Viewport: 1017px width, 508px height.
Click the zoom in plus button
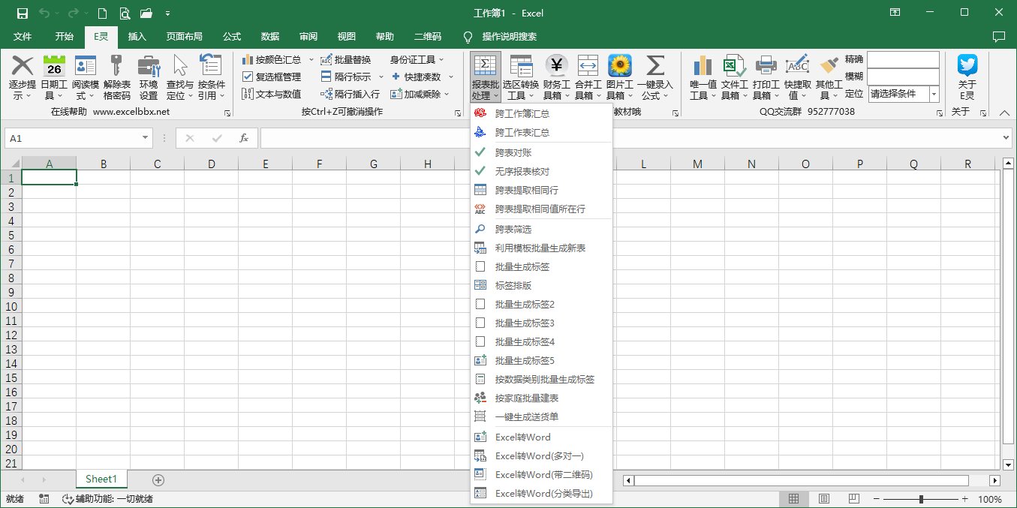tap(964, 499)
